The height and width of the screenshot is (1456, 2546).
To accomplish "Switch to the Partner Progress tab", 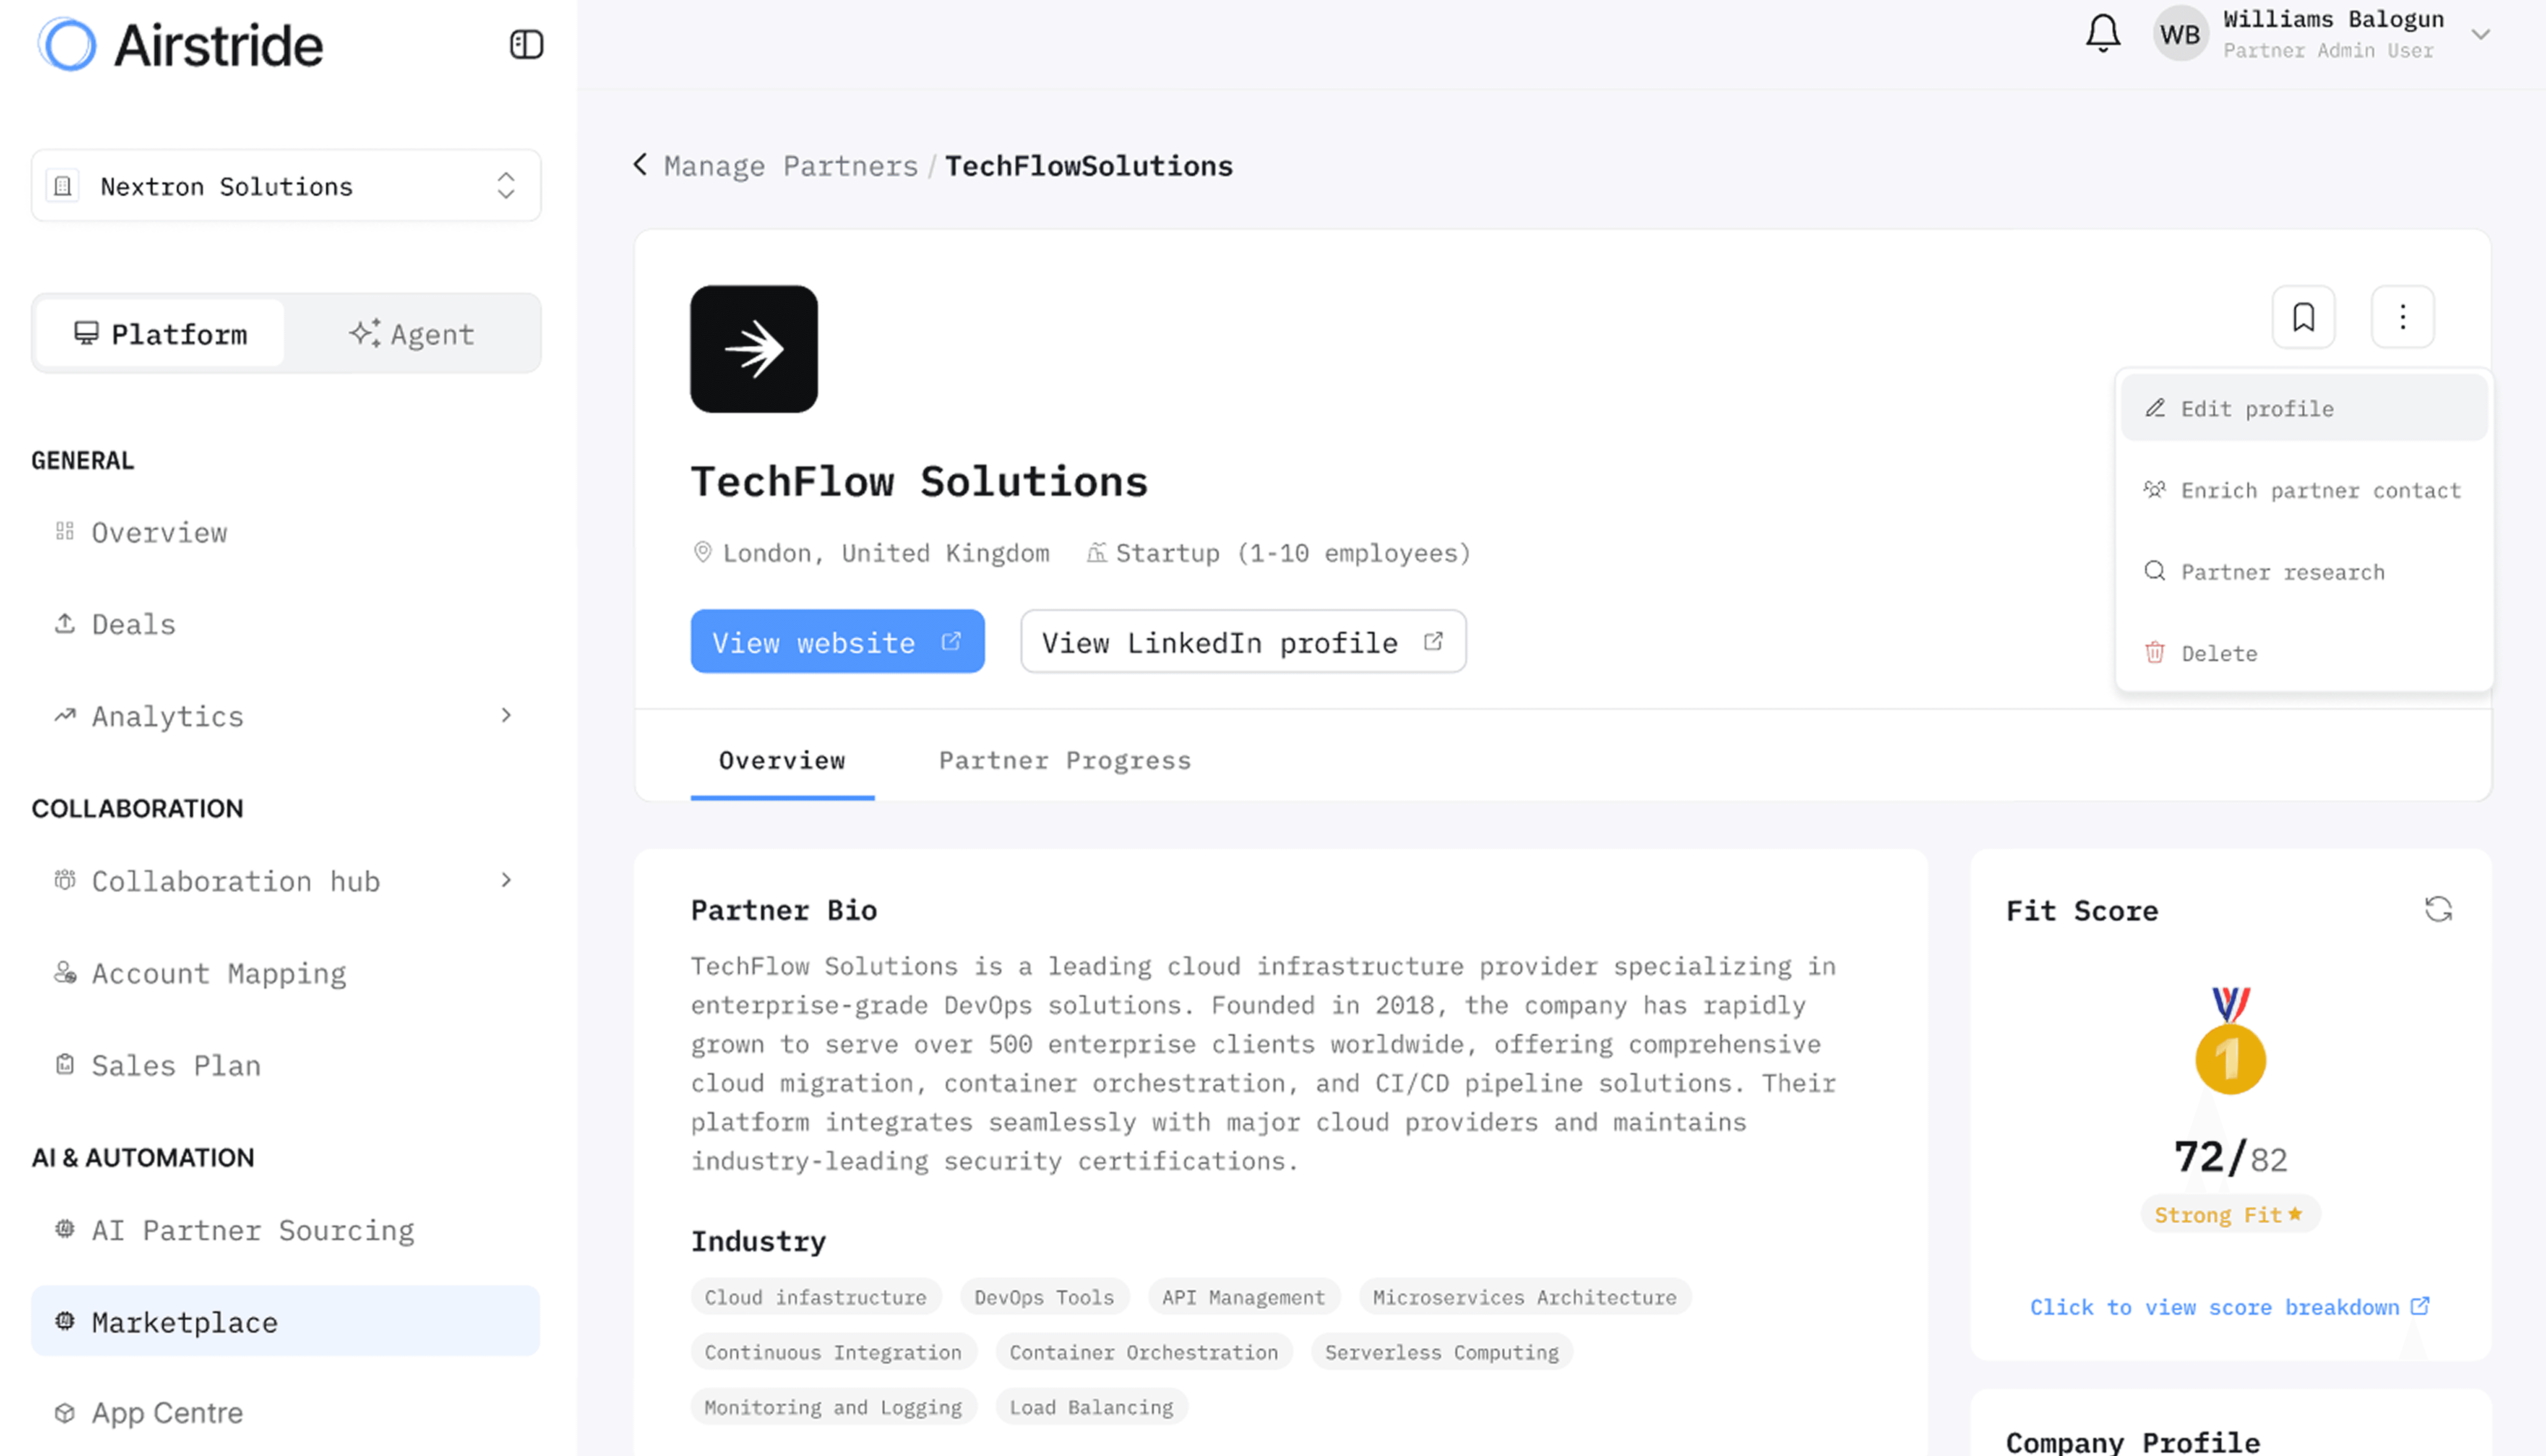I will pos(1064,760).
